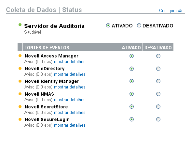Open the Configuração link

click(171, 11)
